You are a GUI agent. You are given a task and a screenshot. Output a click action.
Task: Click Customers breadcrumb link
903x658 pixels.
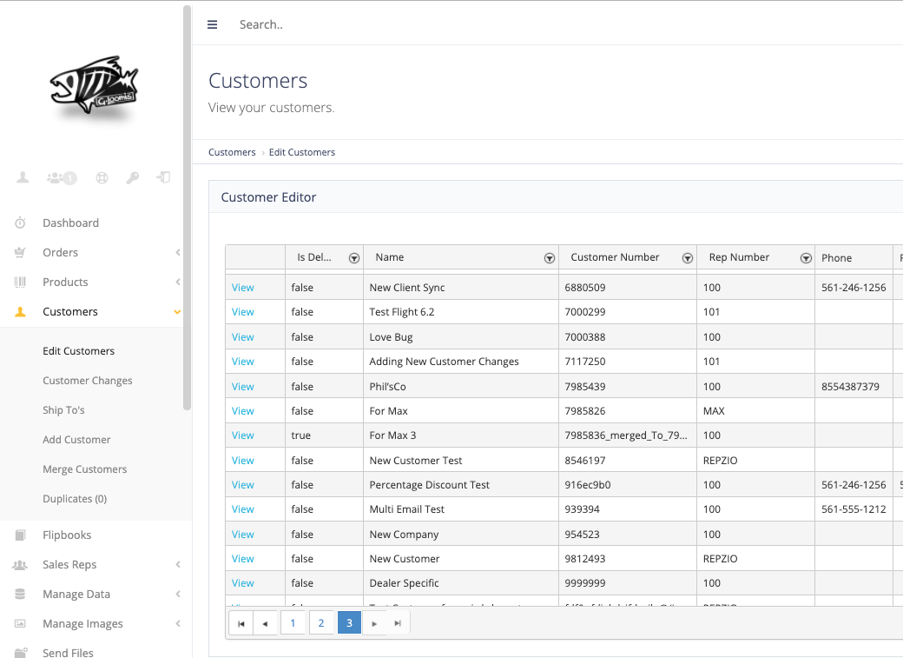click(232, 152)
